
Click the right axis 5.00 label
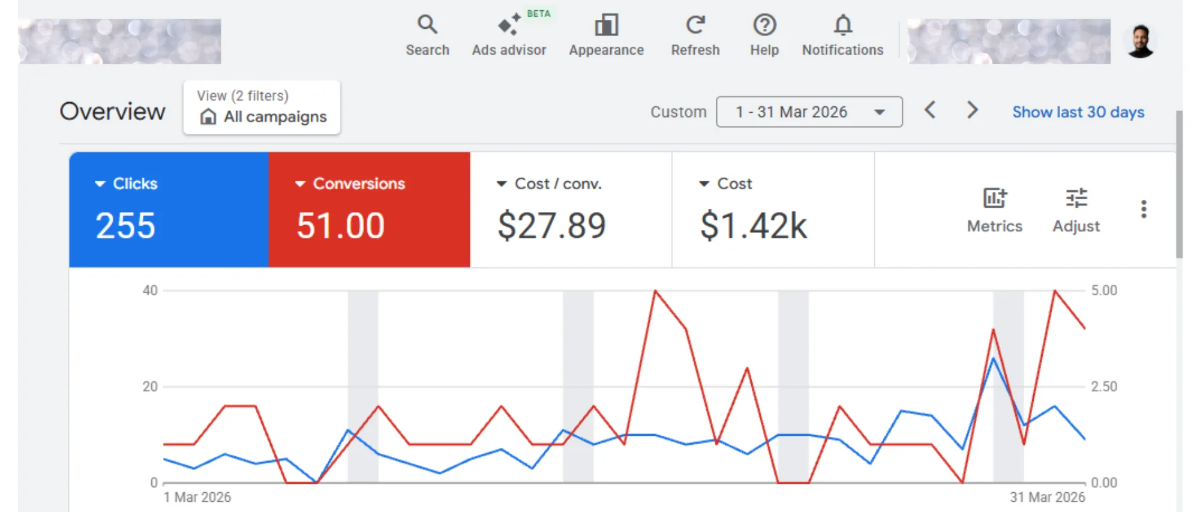pyautogui.click(x=1104, y=291)
